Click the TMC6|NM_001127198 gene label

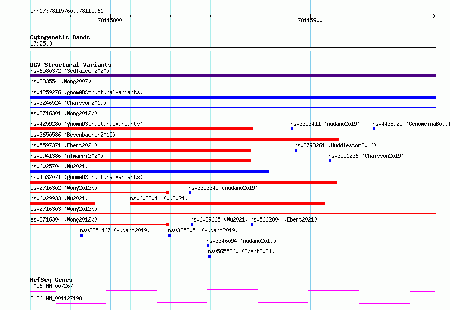coord(56,298)
